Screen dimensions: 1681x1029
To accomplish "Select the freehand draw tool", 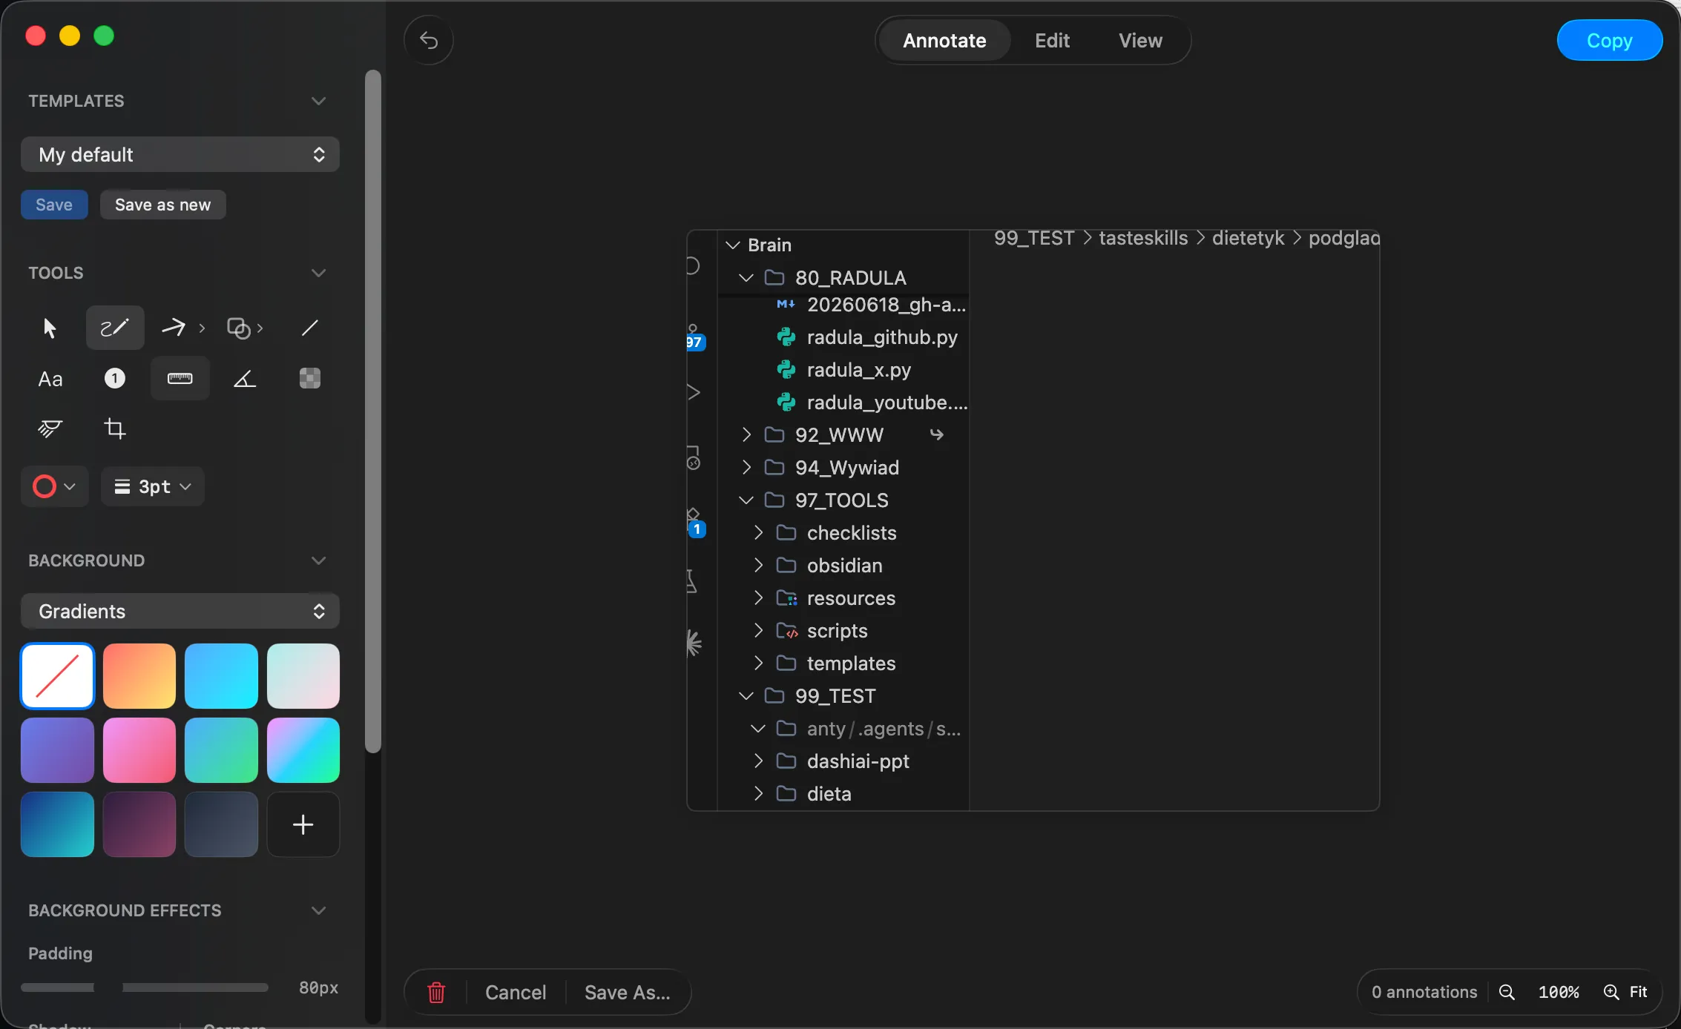I will pyautogui.click(x=114, y=328).
